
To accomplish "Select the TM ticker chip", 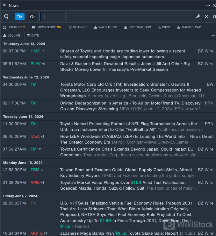I will (20, 17).
